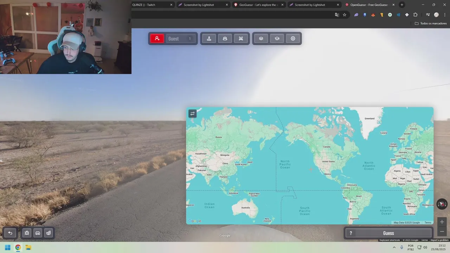This screenshot has width=450, height=253.
Task: Open the game settings gear icon
Action: [293, 39]
